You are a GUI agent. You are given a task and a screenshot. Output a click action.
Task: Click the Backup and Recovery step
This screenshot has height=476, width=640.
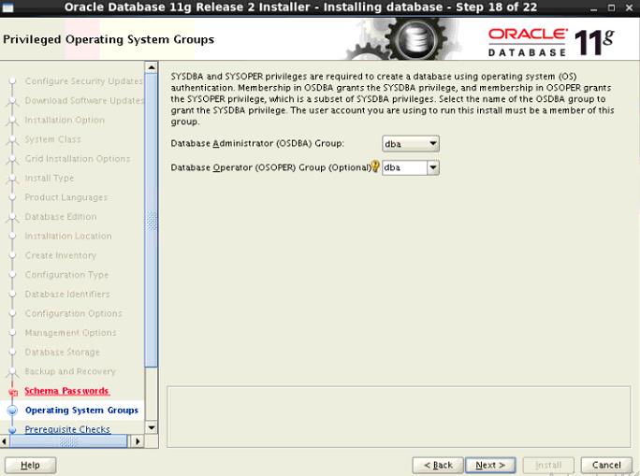coord(70,371)
